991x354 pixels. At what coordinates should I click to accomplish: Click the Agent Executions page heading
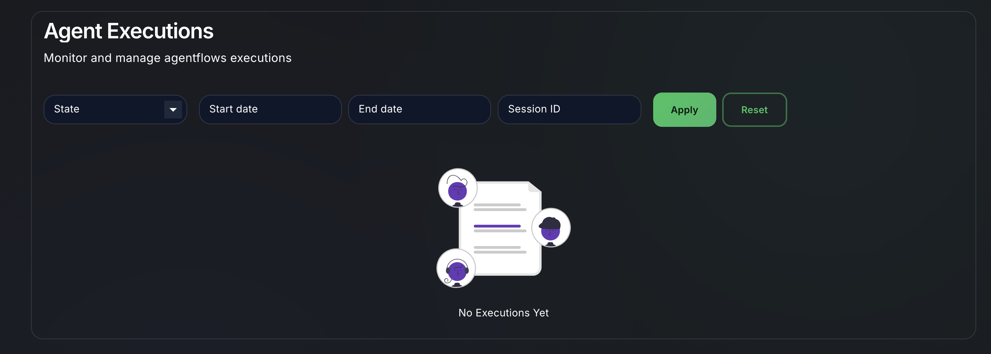coord(128,31)
